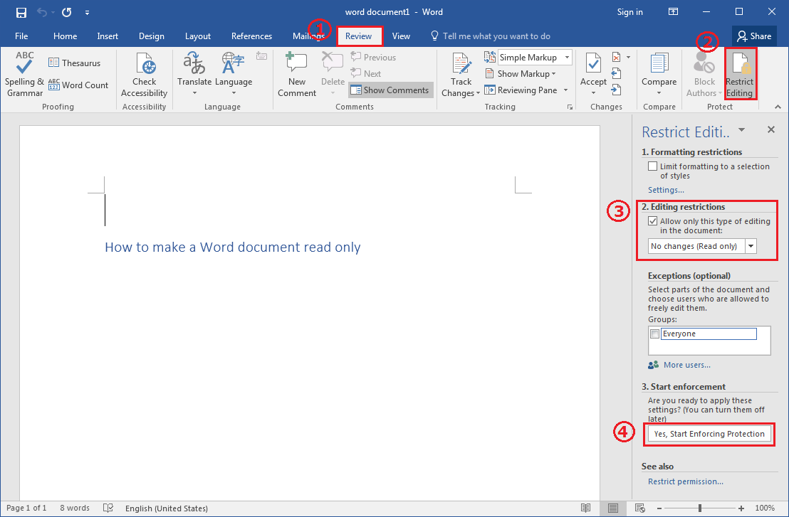The height and width of the screenshot is (517, 789).
Task: Open the Simple Markup dropdown
Action: [x=567, y=58]
